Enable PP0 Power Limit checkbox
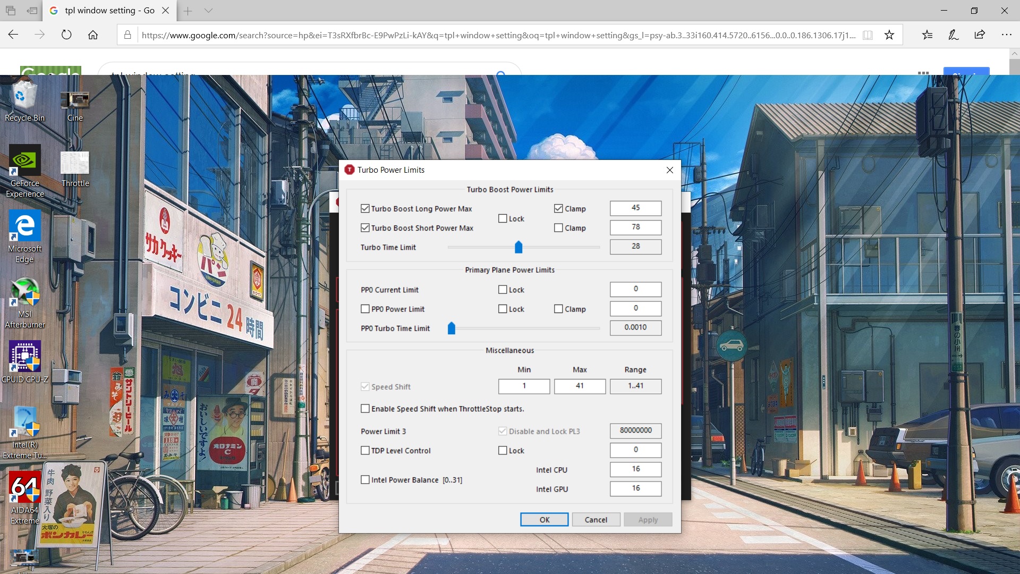Image resolution: width=1020 pixels, height=574 pixels. (x=365, y=309)
